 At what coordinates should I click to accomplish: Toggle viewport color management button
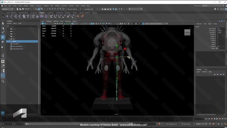pyautogui.click(x=143, y=24)
